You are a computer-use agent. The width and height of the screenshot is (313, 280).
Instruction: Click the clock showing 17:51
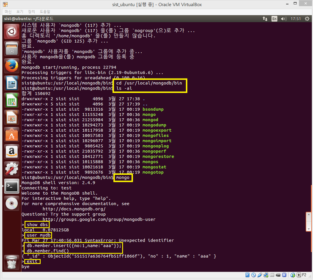point(296,19)
